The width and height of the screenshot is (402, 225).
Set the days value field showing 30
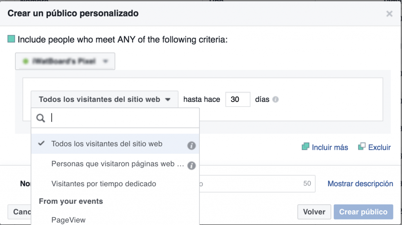pos(238,99)
